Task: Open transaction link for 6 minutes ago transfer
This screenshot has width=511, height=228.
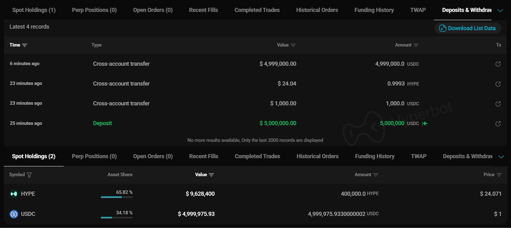Action: click(x=498, y=64)
